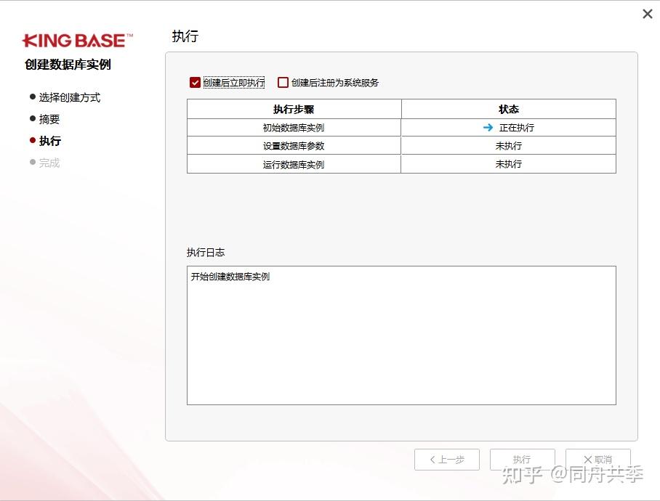
Task: Click the 上一步 button
Action: [x=446, y=459]
